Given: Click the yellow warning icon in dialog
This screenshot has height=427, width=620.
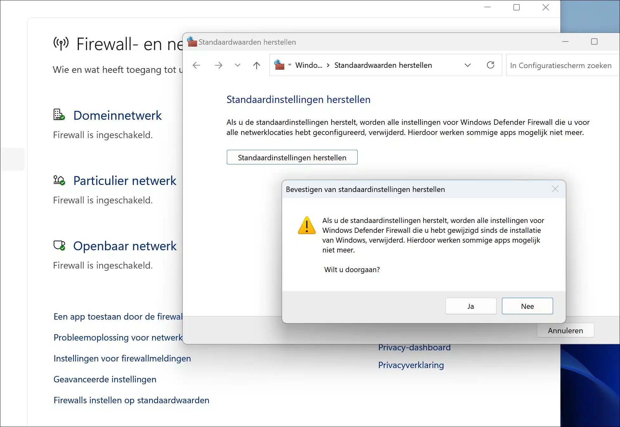Looking at the screenshot, I should (307, 225).
